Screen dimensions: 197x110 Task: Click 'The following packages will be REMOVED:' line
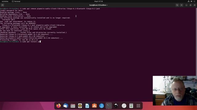pyautogui.click(x=18, y=23)
